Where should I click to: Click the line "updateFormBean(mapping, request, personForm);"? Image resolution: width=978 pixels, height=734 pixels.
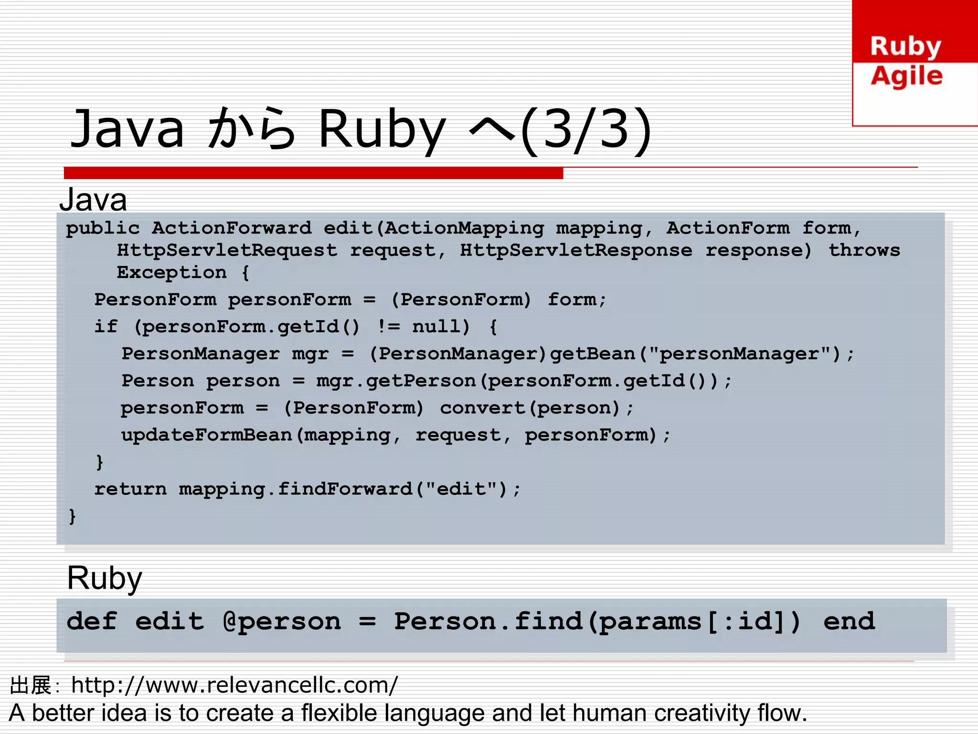(x=396, y=436)
